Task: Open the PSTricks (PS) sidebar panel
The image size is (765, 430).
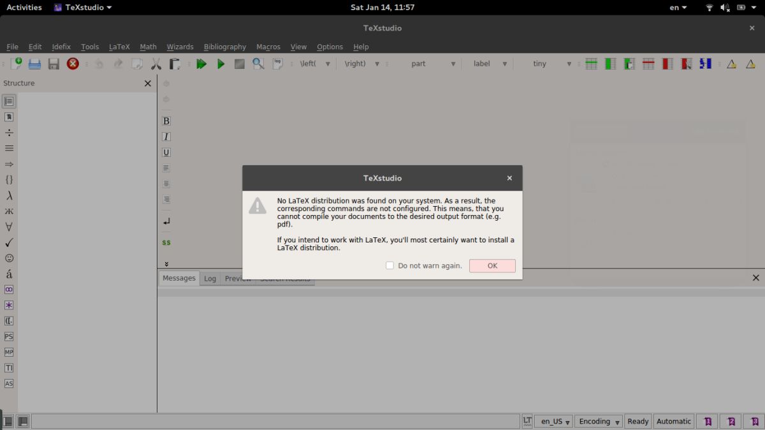Action: coord(9,336)
